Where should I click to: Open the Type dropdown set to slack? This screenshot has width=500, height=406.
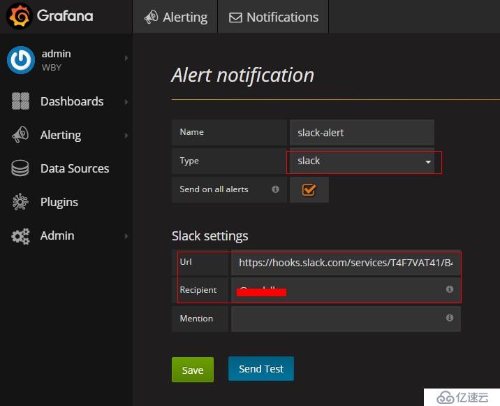362,161
